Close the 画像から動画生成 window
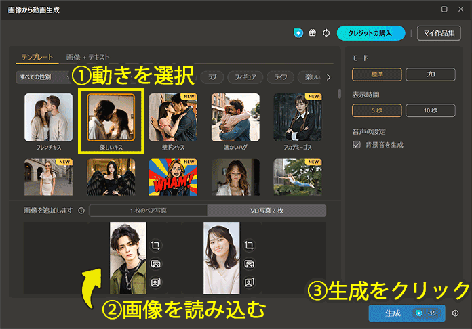Viewport: 472px width, 329px height. pyautogui.click(x=460, y=9)
